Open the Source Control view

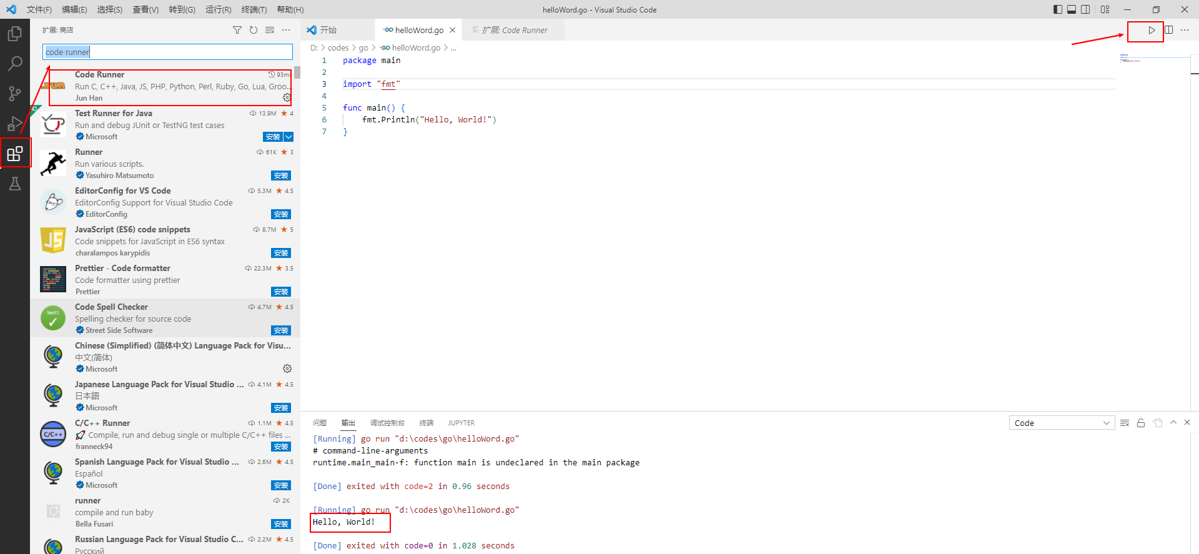[15, 94]
